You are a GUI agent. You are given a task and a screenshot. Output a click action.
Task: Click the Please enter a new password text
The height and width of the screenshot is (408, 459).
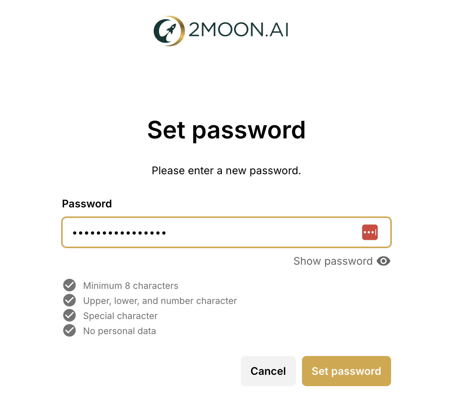point(226,171)
